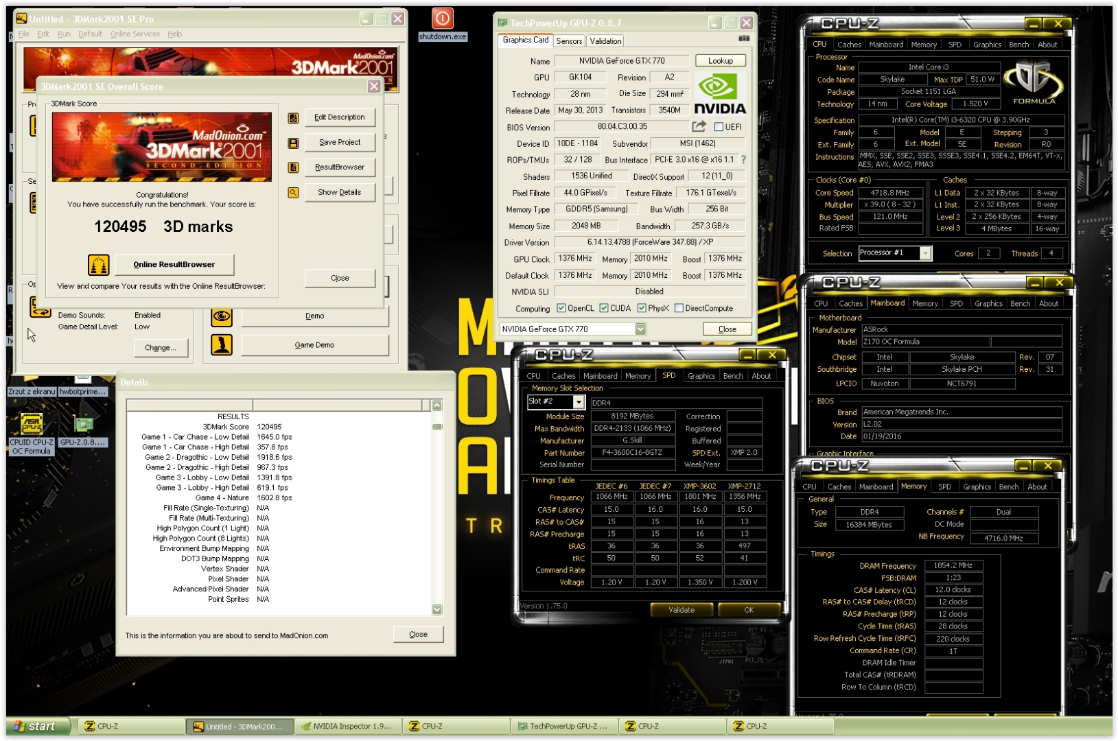Open the Processor #1 selection dropdown
Screen dimensions: 1118x741
[x=926, y=253]
